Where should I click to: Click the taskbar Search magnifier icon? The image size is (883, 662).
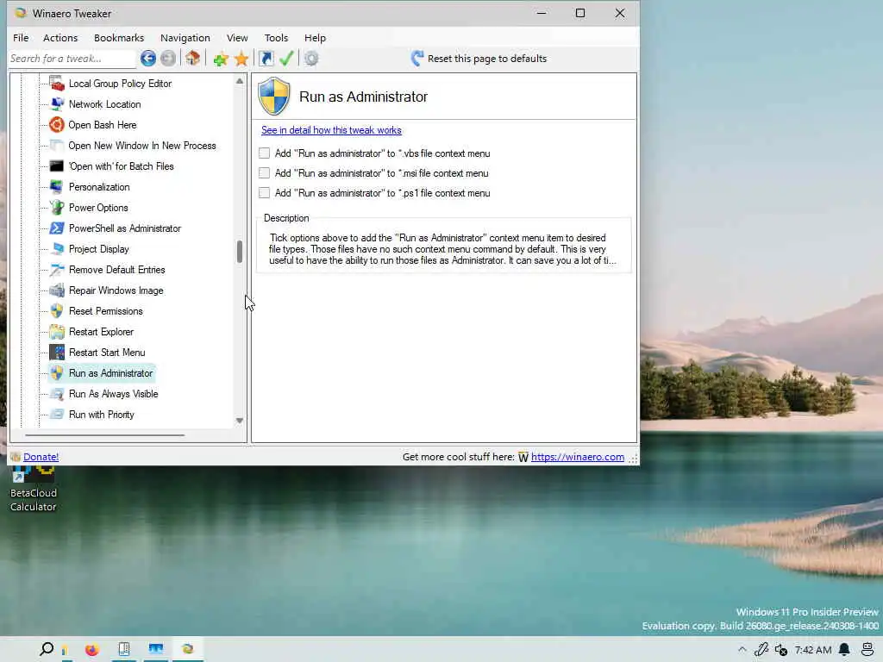pyautogui.click(x=47, y=649)
